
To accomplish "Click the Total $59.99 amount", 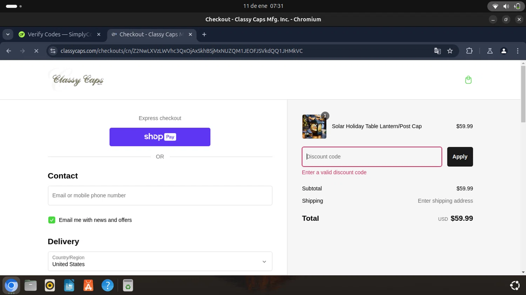I will 461,218.
